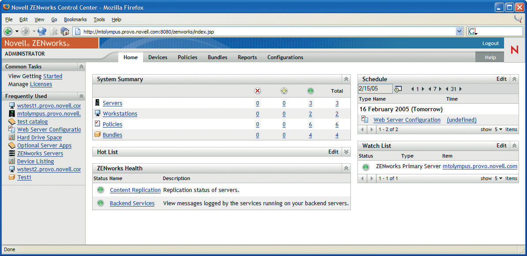The image size is (527, 256).
Task: Open the Tools menu
Action: pos(99,19)
